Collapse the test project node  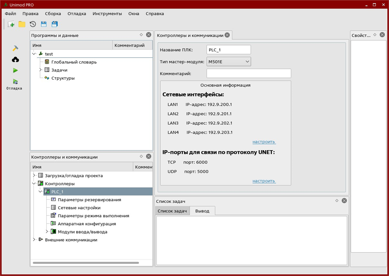click(34, 54)
